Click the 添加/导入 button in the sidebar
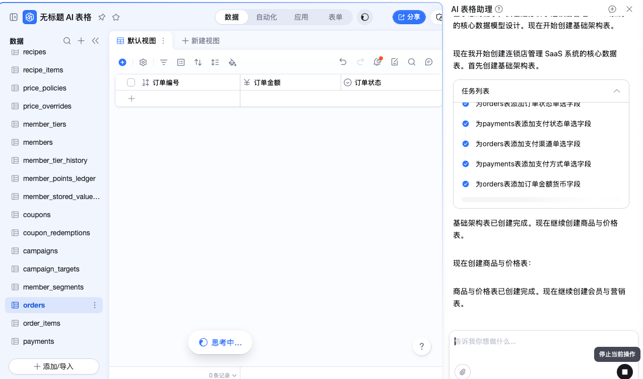The width and height of the screenshot is (643, 379). [54, 366]
